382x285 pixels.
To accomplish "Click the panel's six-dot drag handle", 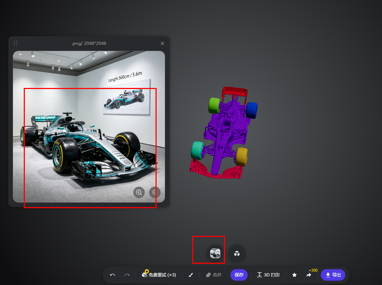I will [15, 43].
